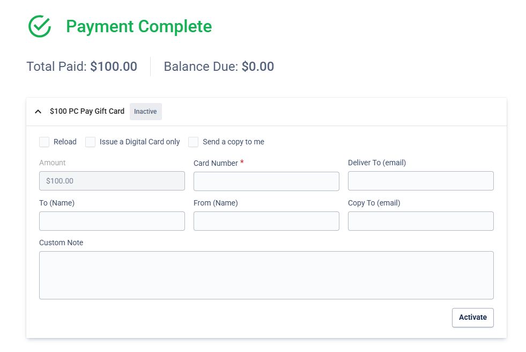Image resolution: width=526 pixels, height=352 pixels.
Task: Focus the From (Name) input field
Action: [266, 221]
